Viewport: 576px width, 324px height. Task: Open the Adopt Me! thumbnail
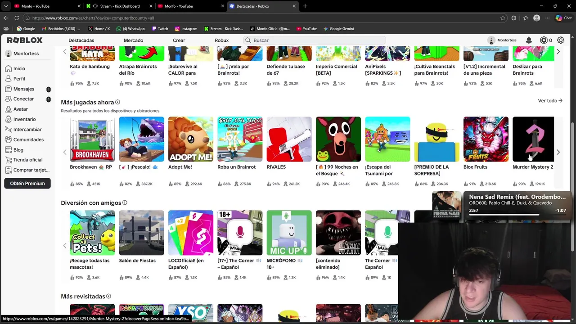[191, 139]
